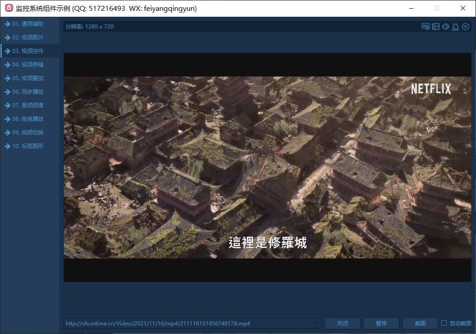Image resolution: width=476 pixels, height=334 pixels.
Task: Click the 截图 screenshot button
Action: pos(420,323)
